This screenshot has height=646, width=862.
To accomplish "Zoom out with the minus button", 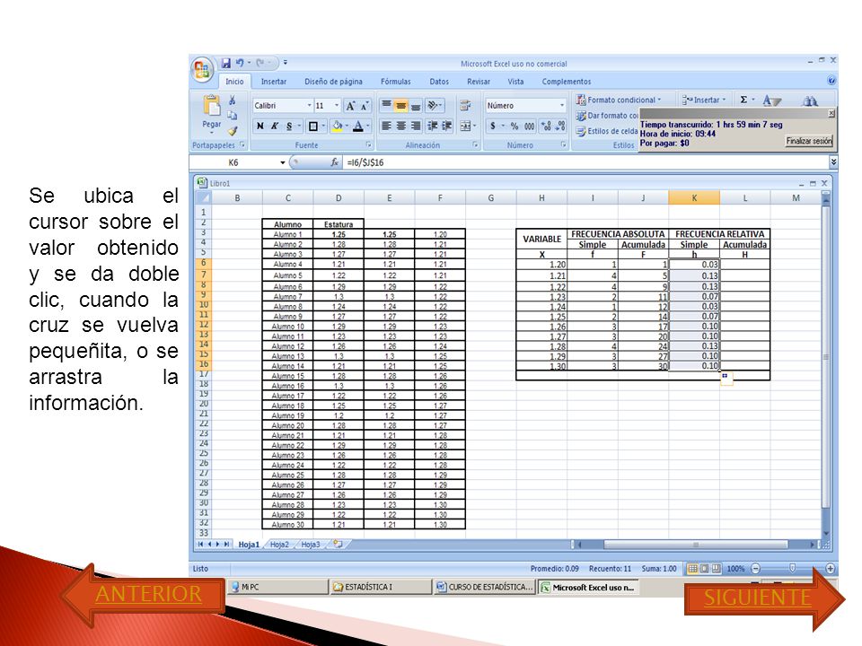I will [x=756, y=569].
